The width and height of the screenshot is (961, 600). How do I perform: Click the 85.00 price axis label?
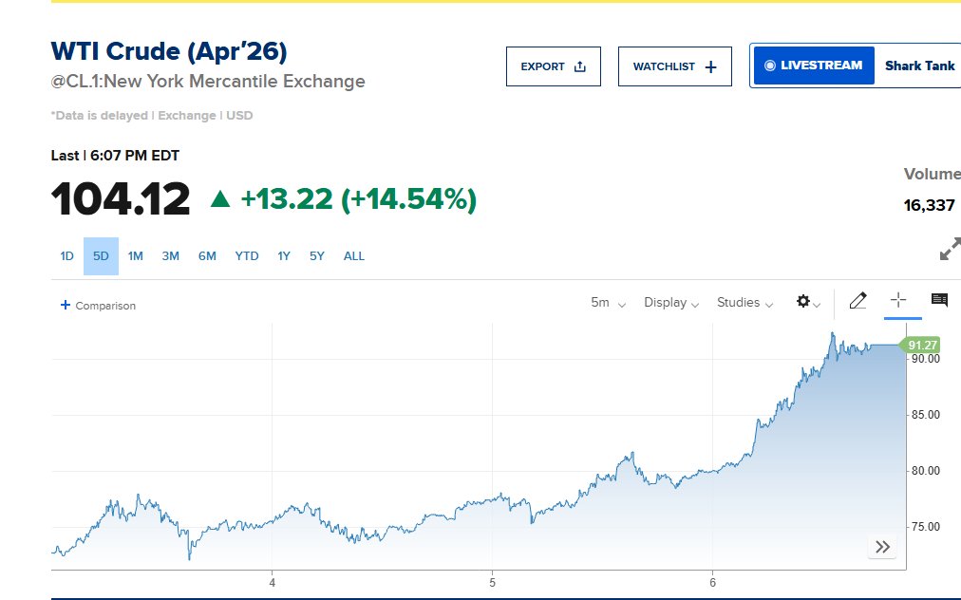tap(926, 415)
